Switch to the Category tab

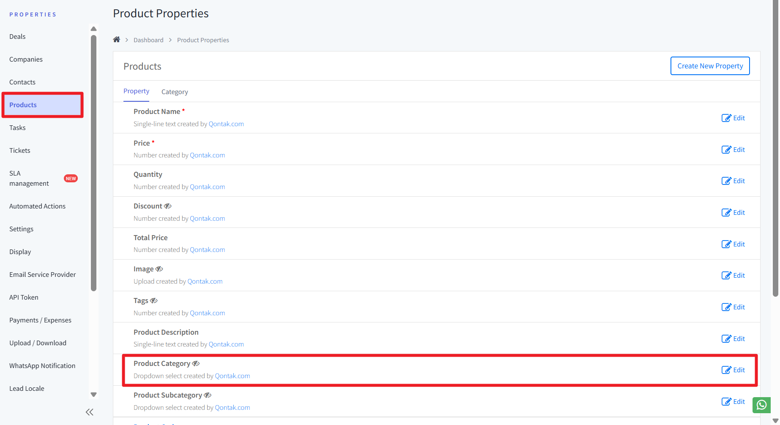(x=175, y=92)
